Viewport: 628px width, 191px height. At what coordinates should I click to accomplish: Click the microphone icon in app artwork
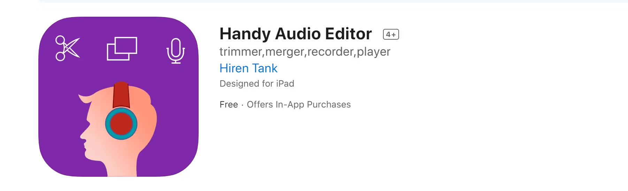coord(176,51)
